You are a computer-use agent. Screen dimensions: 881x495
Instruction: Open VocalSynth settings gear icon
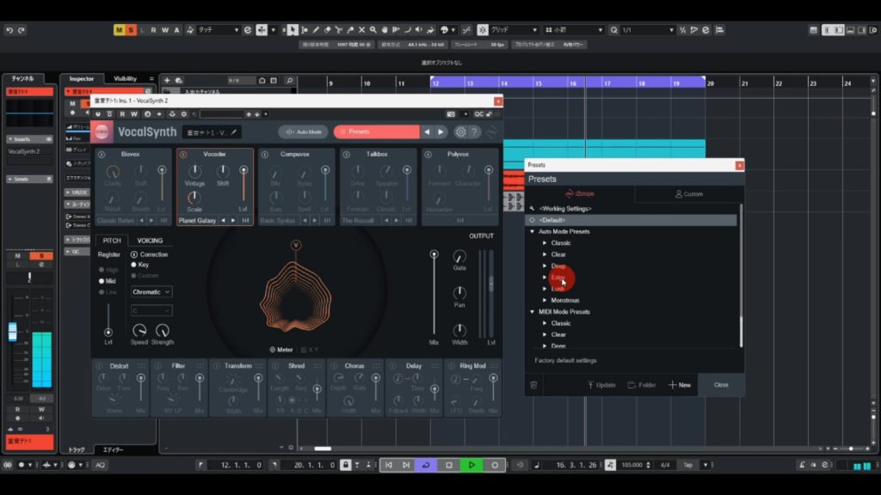[460, 132]
